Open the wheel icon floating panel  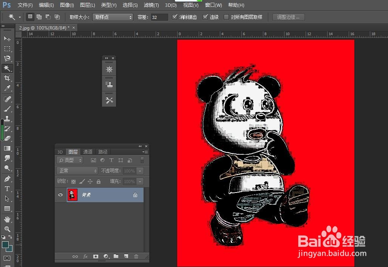pyautogui.click(x=109, y=69)
